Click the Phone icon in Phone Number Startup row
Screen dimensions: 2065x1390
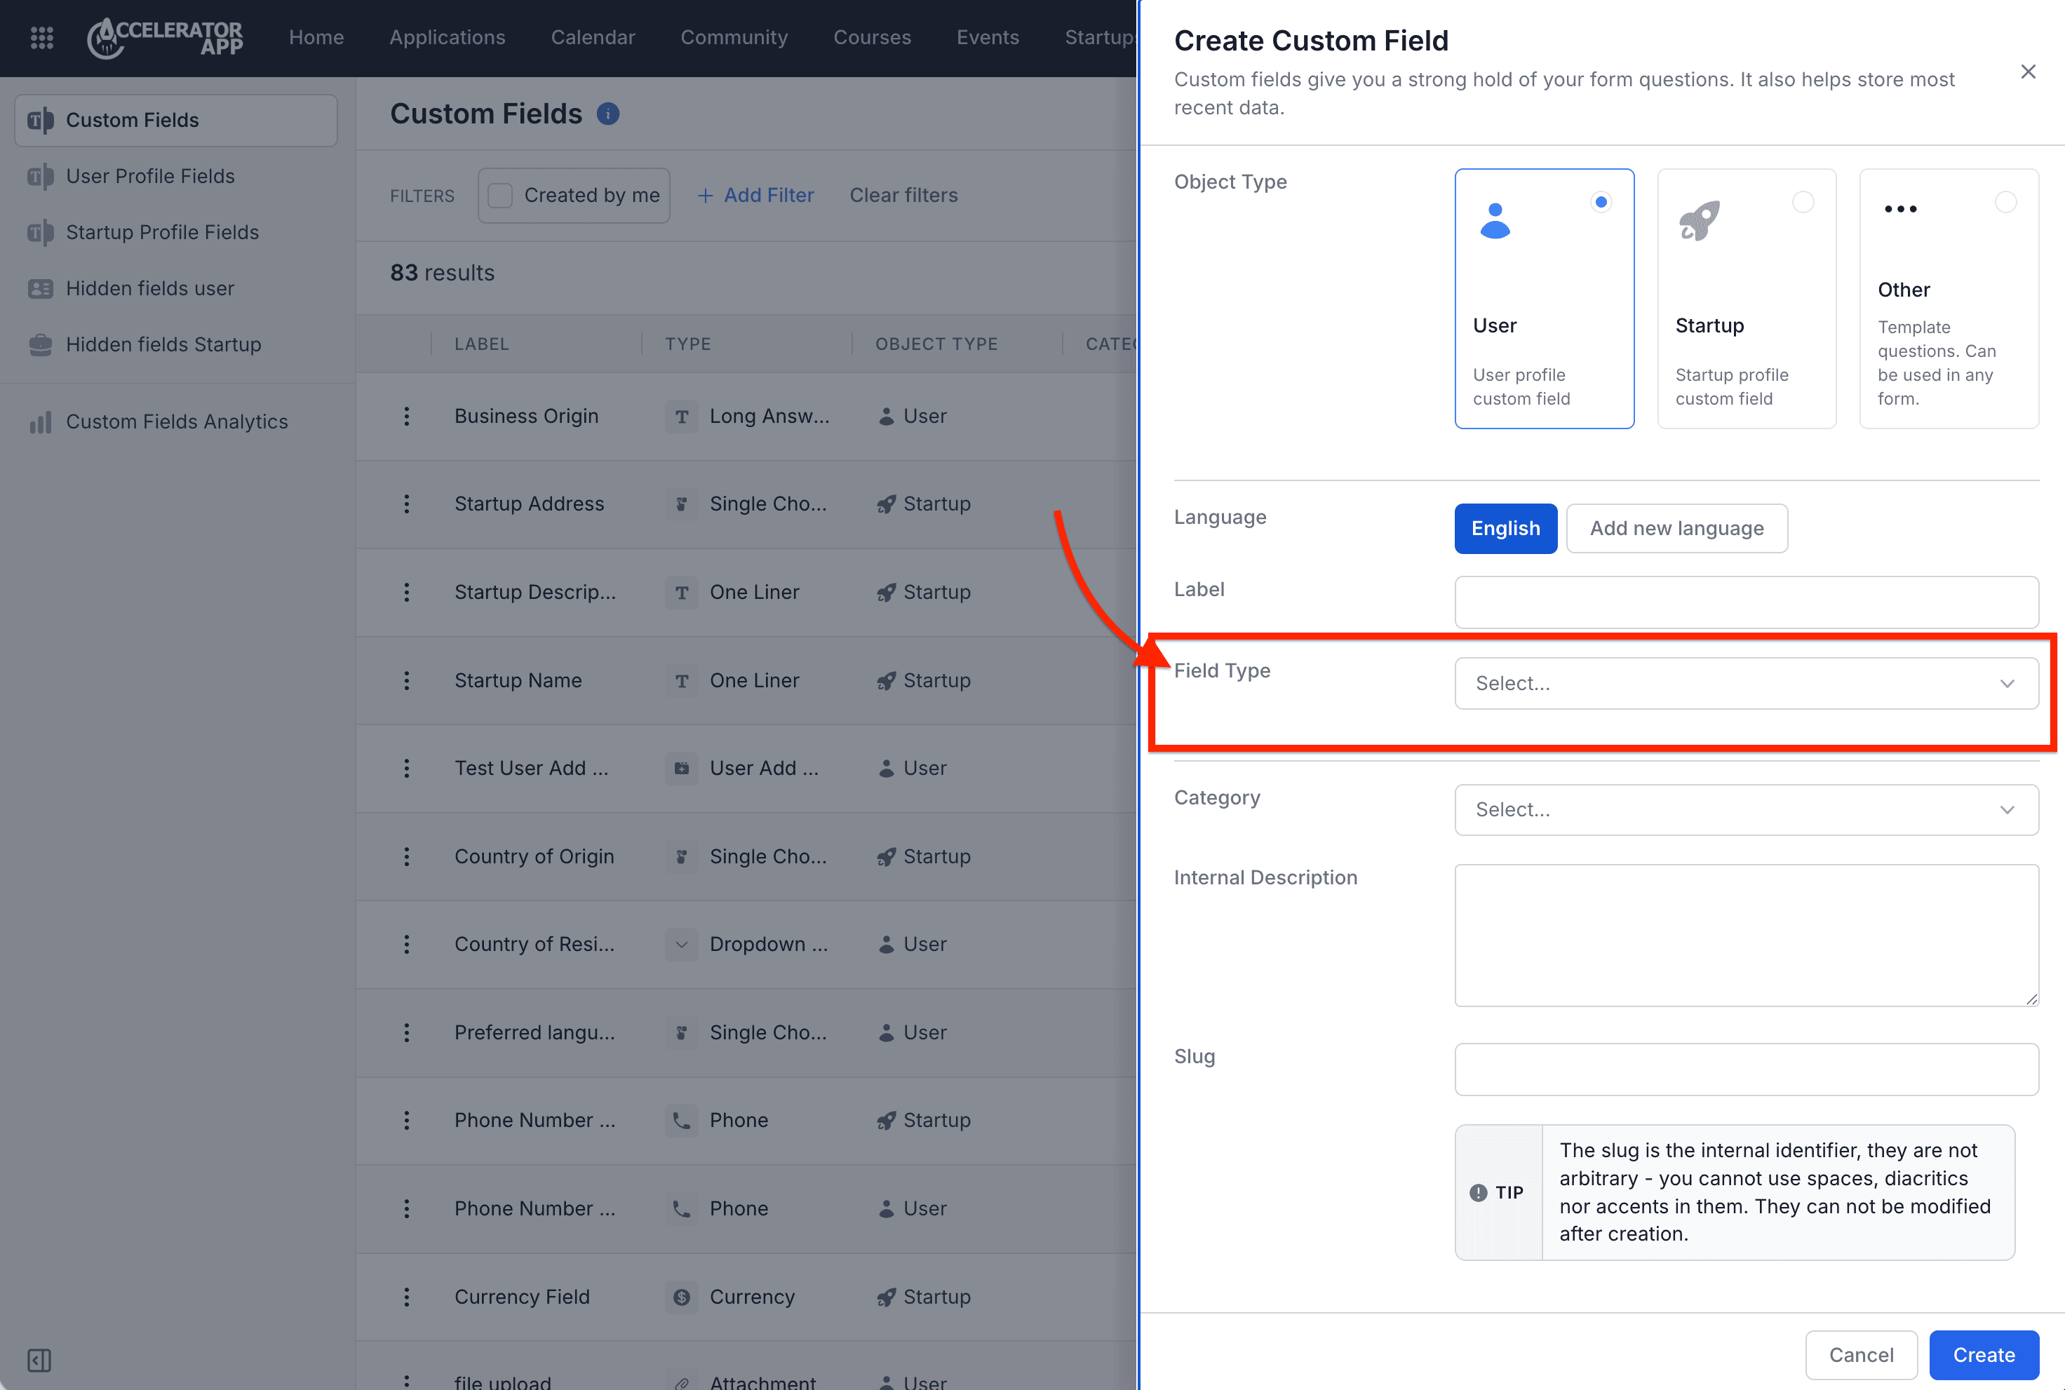pos(681,1121)
